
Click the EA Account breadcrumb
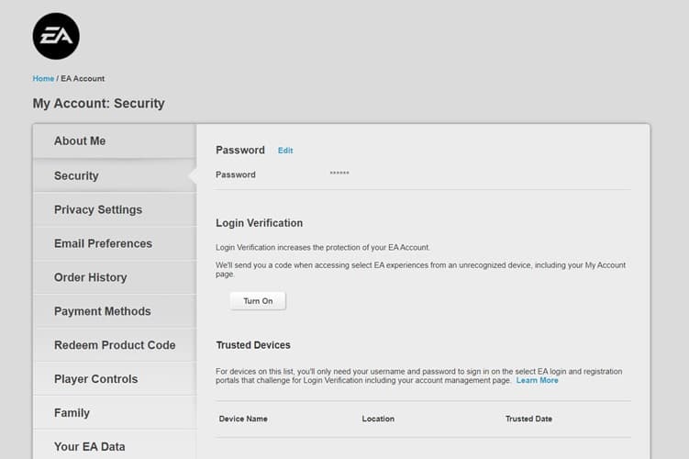coord(83,79)
